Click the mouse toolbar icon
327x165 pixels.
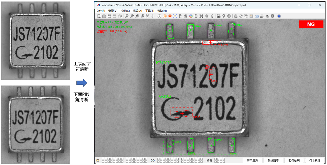tap(196, 16)
